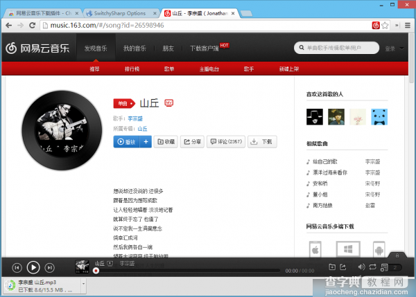
Task: Click the play button in bottom player bar
Action: click(33, 268)
